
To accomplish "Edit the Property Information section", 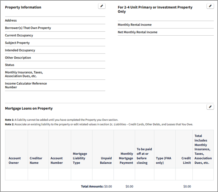I will (102, 6).
